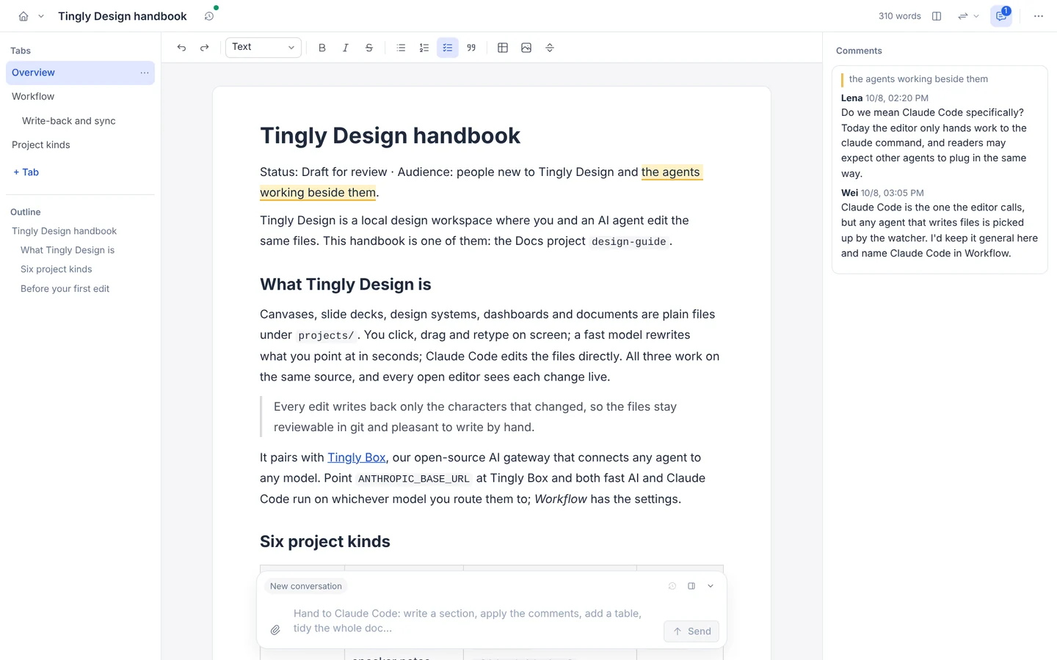Jump to Six project kinds in outline
Screen dimensions: 1057x660
[57, 269]
